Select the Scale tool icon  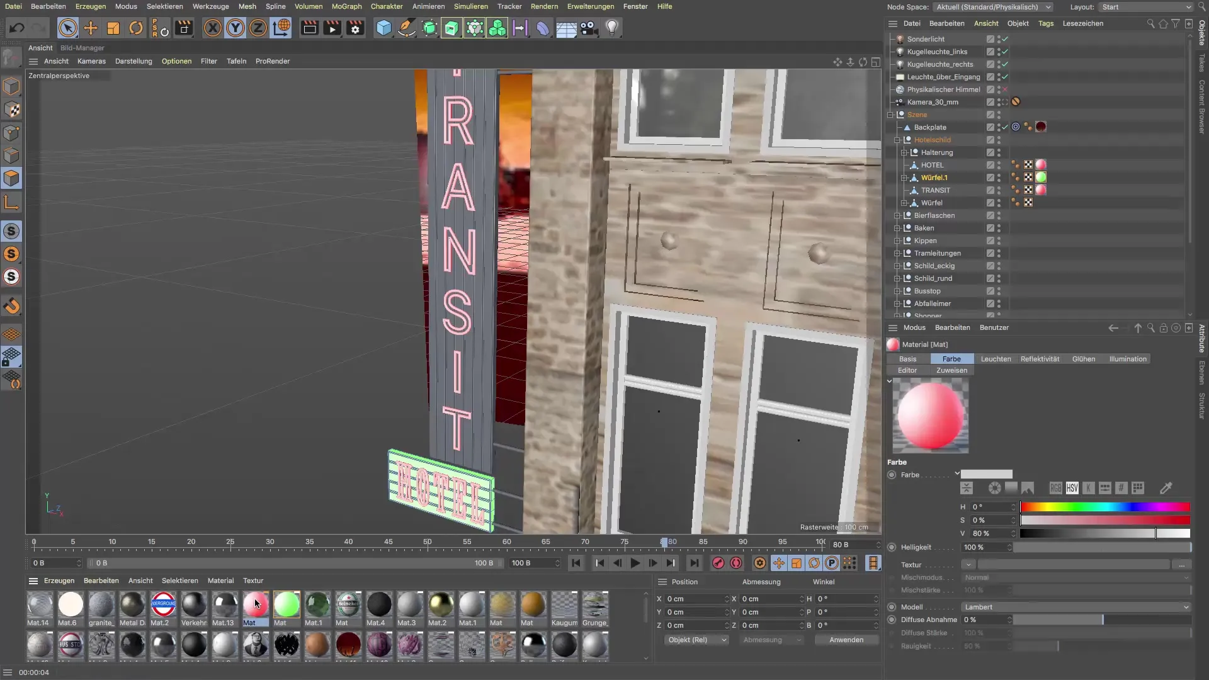tap(113, 28)
